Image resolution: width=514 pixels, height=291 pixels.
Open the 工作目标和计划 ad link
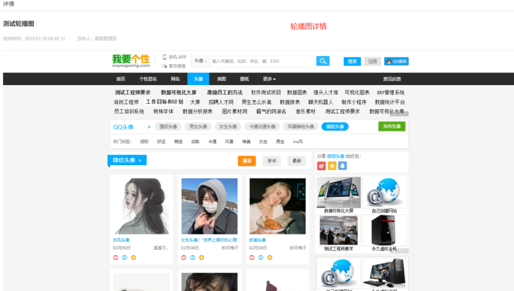click(x=164, y=102)
